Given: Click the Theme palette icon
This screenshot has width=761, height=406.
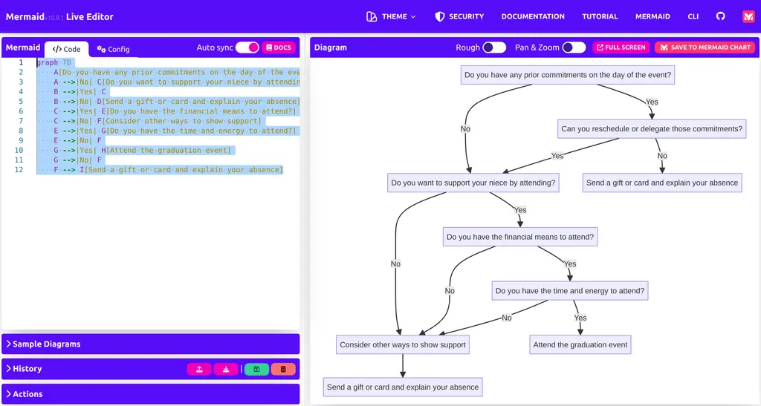Looking at the screenshot, I should point(372,16).
